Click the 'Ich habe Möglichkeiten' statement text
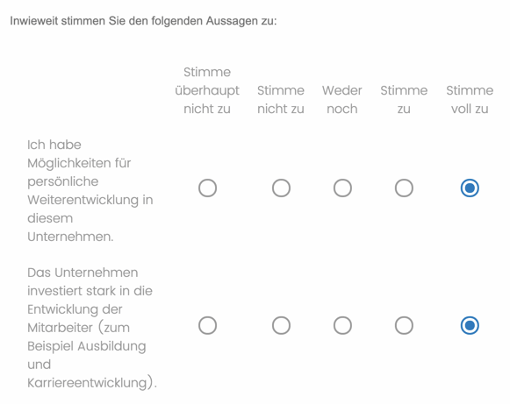Viewport: 510px width, 404px height. (x=90, y=191)
